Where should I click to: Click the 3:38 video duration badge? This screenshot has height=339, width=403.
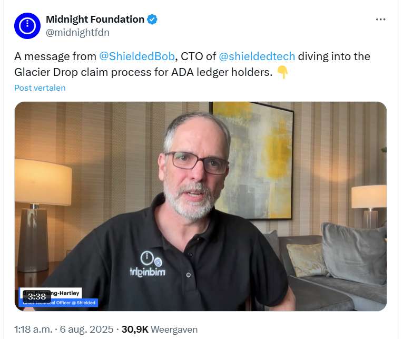pos(37,297)
